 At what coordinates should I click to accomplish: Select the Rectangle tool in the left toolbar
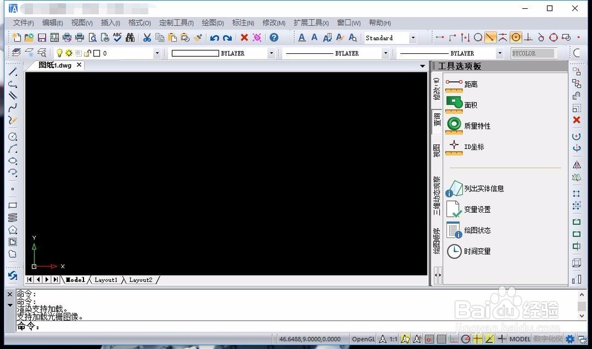pos(12,205)
